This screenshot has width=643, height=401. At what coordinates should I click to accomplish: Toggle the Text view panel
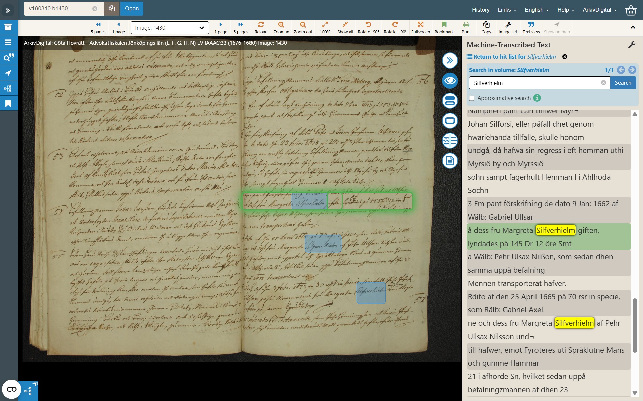click(x=531, y=28)
